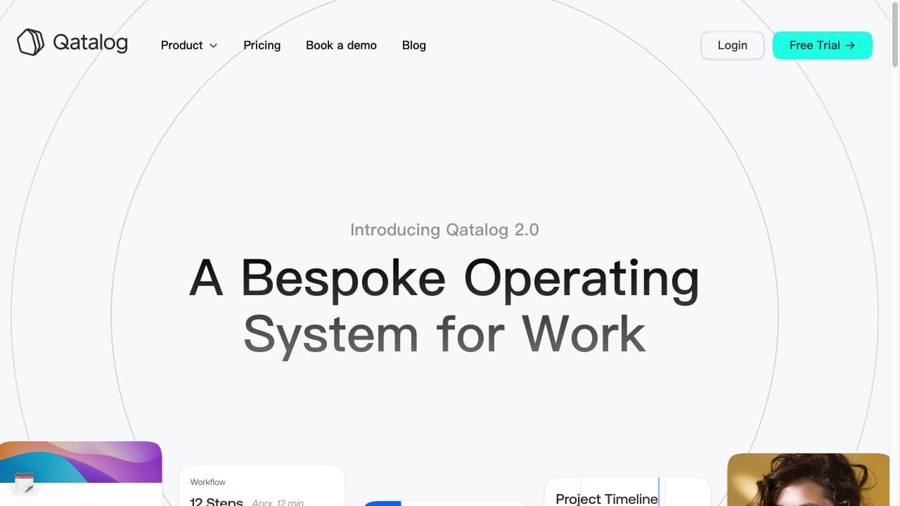900x506 pixels.
Task: Open the Project Timeline card
Action: tap(605, 498)
